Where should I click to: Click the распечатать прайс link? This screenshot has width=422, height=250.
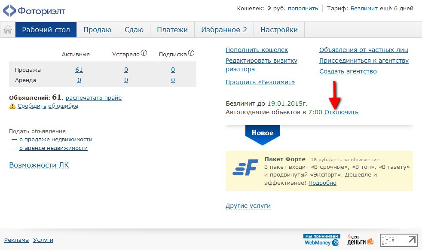tap(94, 98)
